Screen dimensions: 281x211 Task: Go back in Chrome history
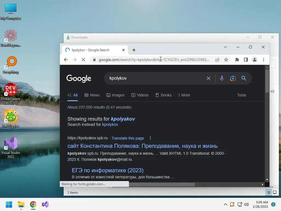[x=66, y=60]
